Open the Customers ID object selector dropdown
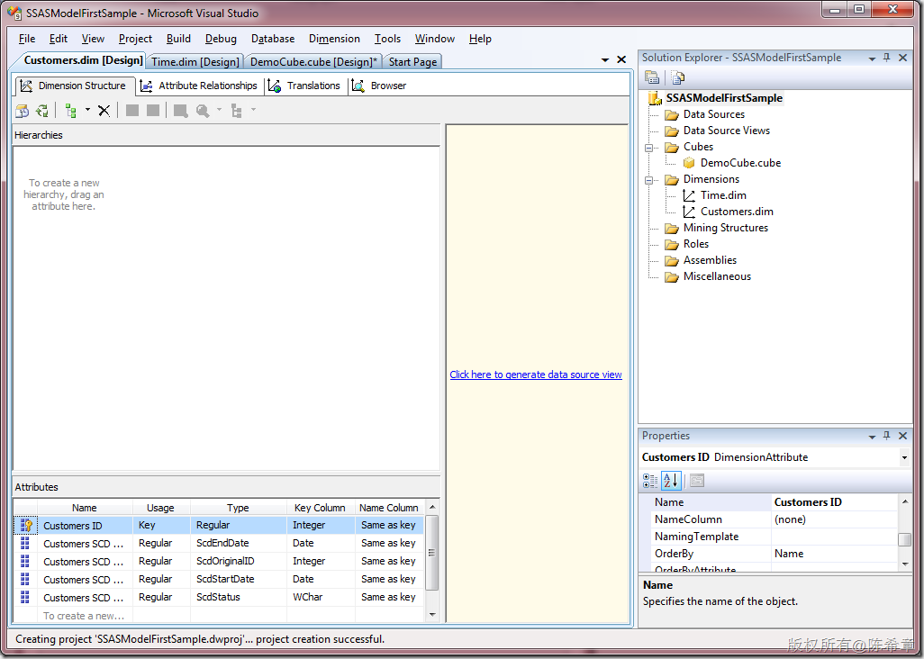The height and width of the screenshot is (659, 924). coord(904,457)
